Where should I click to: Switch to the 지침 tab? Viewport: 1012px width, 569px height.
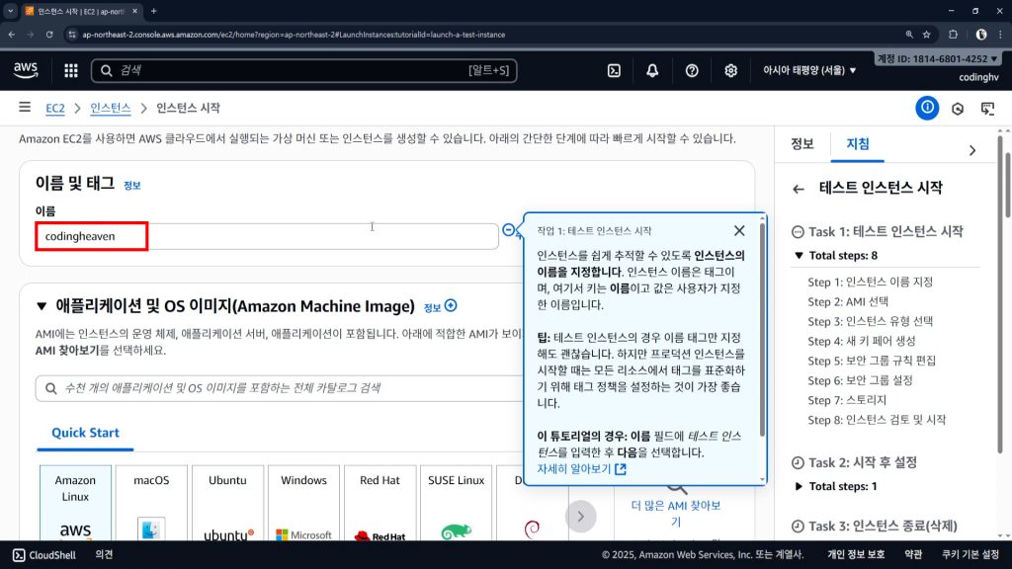(858, 144)
